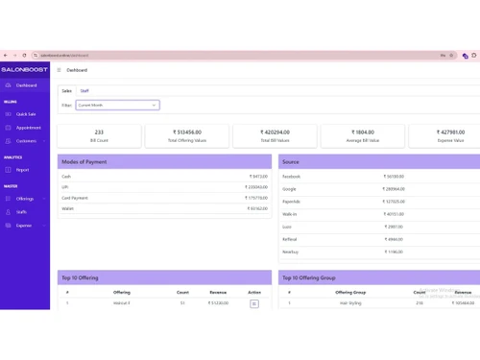Click the Google source row
The image size is (480, 360).
point(379,189)
